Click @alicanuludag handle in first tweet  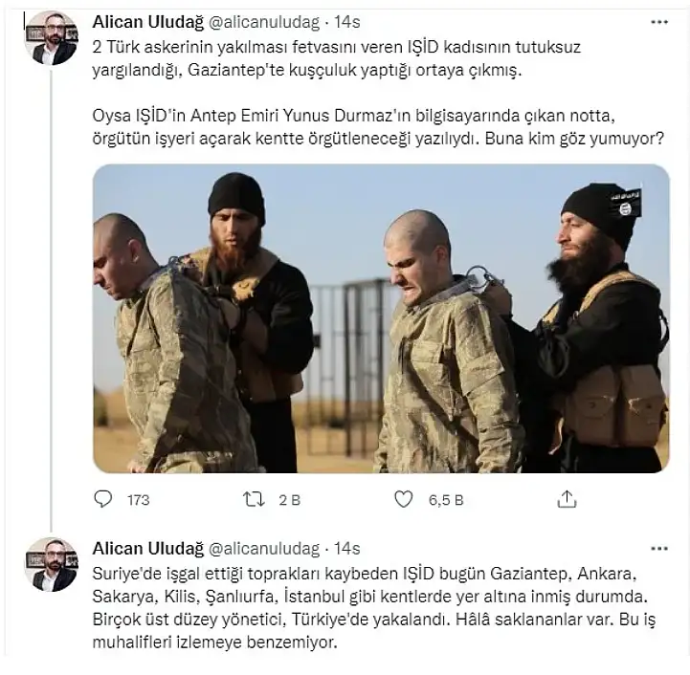pyautogui.click(x=264, y=22)
